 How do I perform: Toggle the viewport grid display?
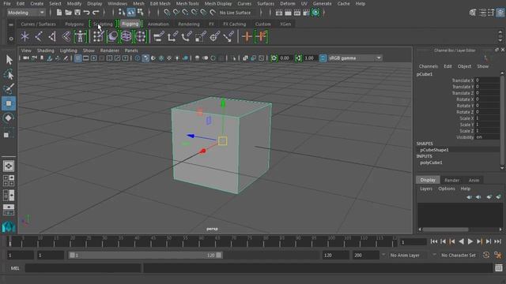pos(77,58)
